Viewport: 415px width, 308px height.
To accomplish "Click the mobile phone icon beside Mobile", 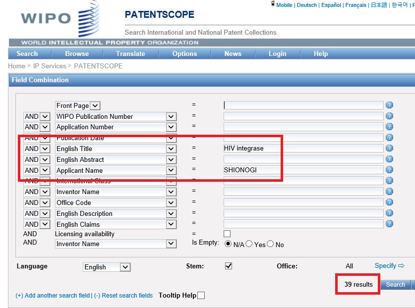I will (x=273, y=3).
